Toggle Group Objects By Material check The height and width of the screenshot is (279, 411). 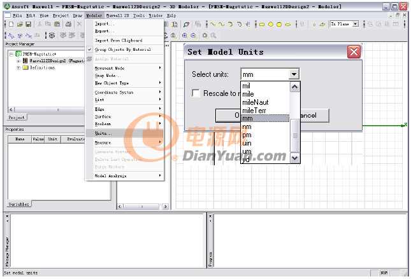tap(89, 49)
